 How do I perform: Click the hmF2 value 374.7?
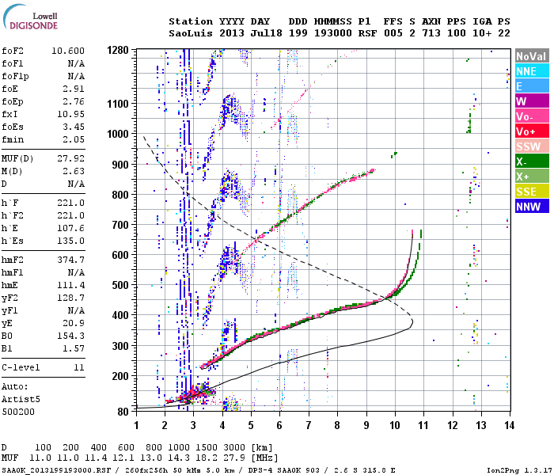click(70, 260)
